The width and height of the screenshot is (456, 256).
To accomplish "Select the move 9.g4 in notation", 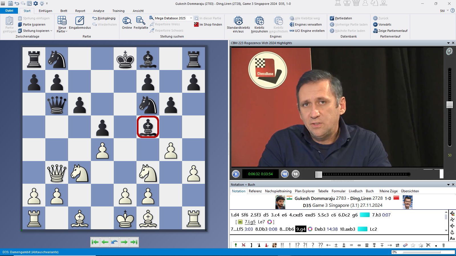I will (301, 229).
